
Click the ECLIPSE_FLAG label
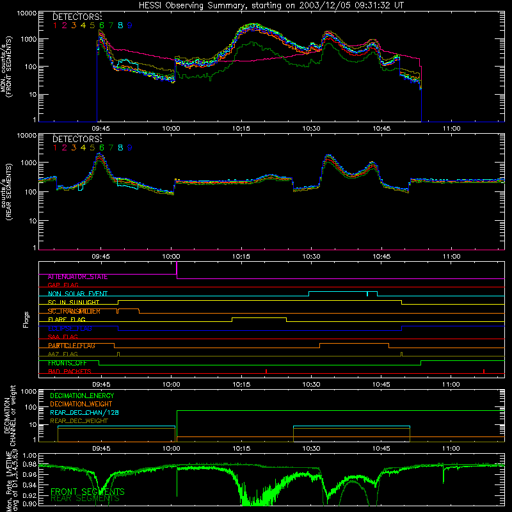click(70, 328)
